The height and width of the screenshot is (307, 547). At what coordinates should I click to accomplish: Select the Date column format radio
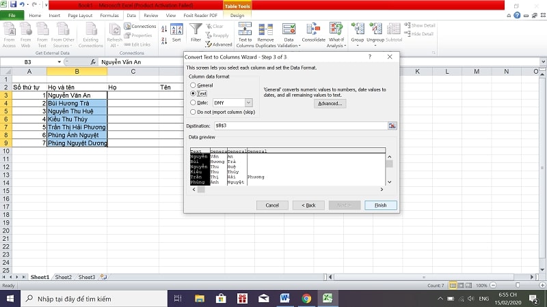click(193, 103)
